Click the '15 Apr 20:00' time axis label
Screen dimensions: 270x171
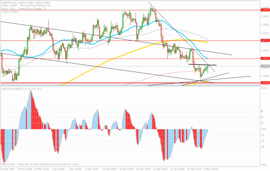click(126, 169)
